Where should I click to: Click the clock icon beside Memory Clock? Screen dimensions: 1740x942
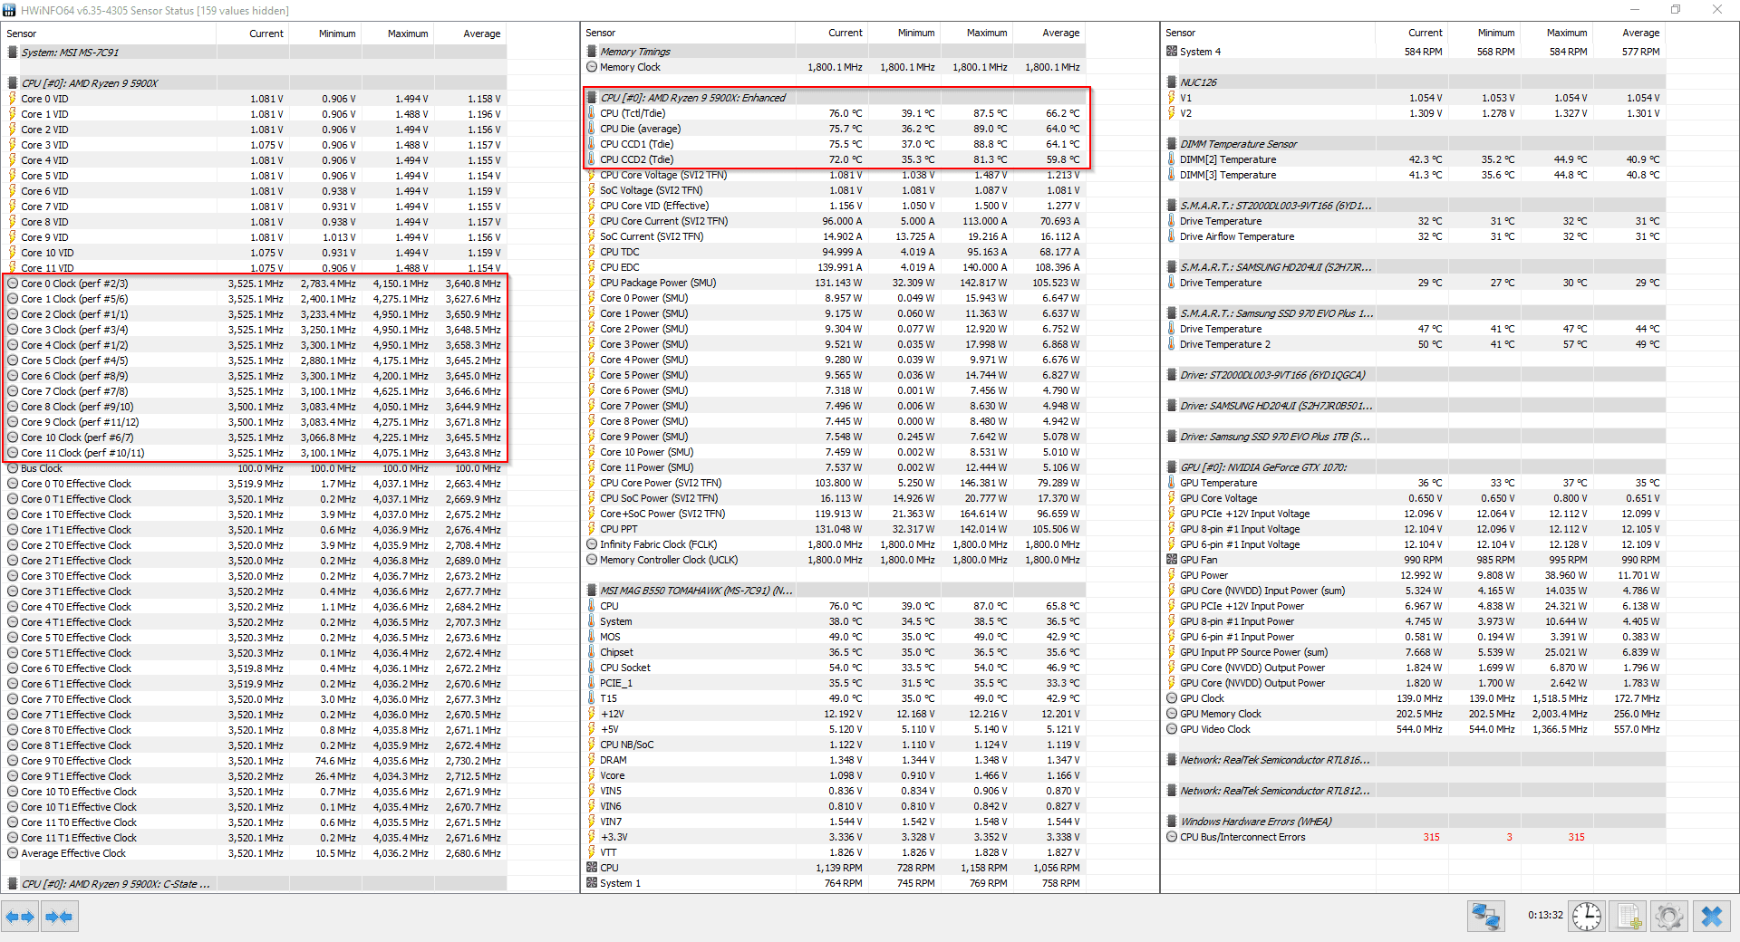tap(592, 67)
